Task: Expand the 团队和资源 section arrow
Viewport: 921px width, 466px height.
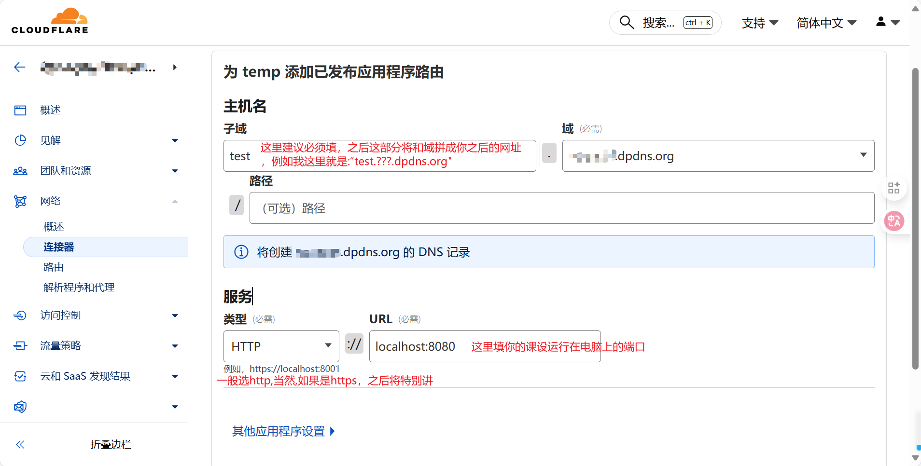Action: click(x=175, y=171)
